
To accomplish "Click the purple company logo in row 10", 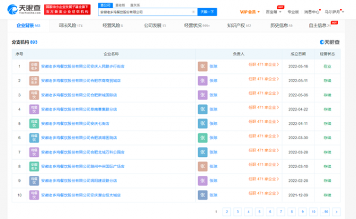I will (34, 195).
